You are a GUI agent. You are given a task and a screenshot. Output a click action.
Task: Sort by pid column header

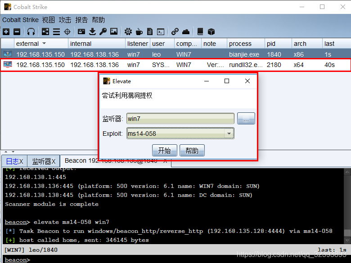point(278,44)
